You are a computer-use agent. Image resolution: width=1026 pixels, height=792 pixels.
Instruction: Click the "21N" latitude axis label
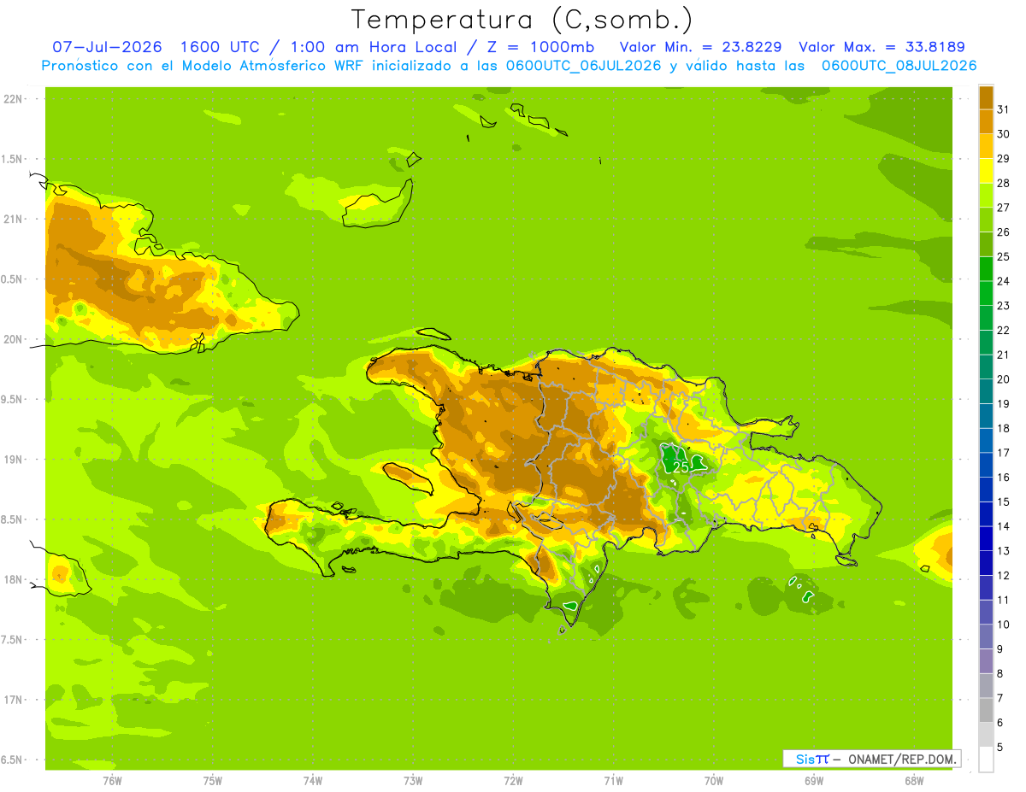pos(14,219)
